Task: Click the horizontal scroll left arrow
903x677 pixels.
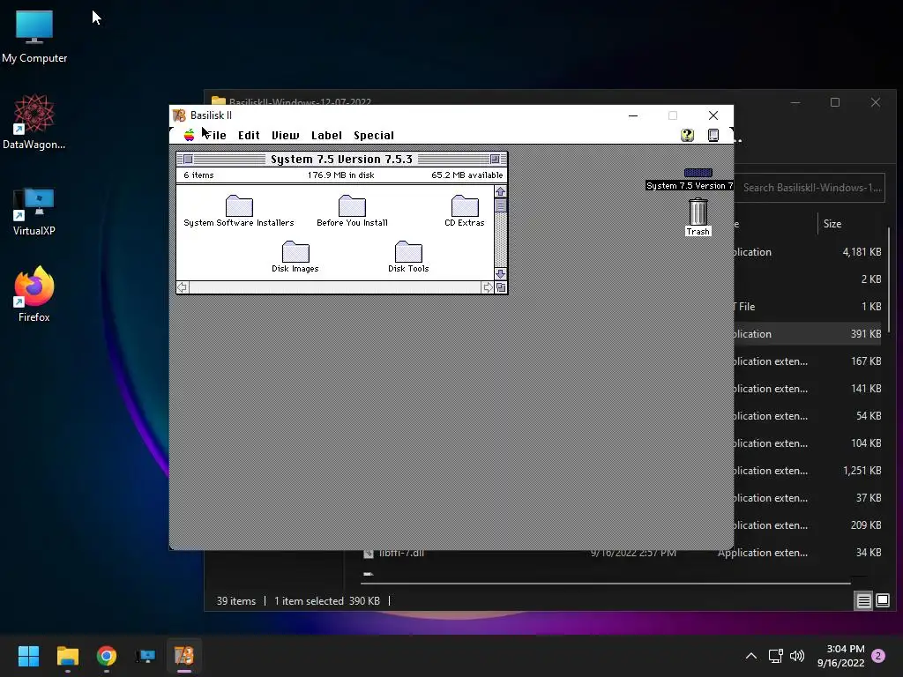Action: pyautogui.click(x=183, y=287)
